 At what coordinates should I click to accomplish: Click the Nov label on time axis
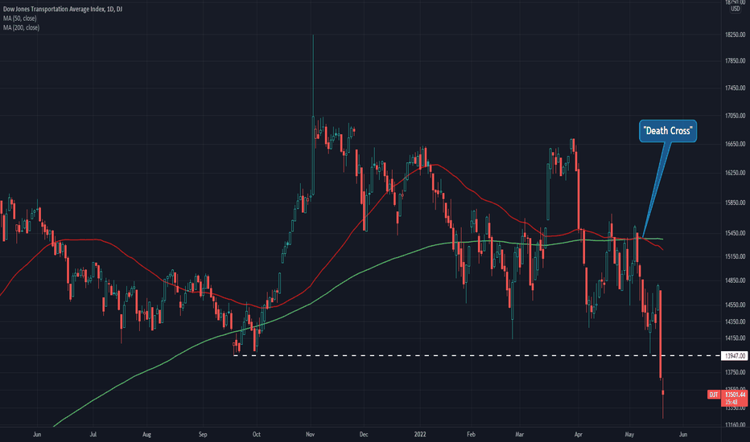click(x=310, y=434)
